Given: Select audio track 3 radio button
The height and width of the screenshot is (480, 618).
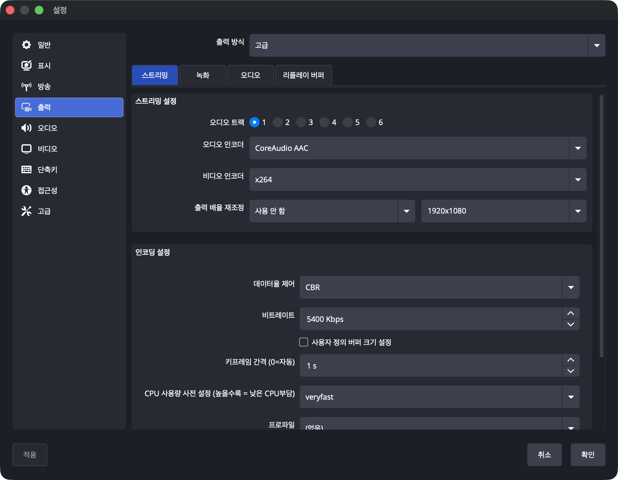Looking at the screenshot, I should pos(301,122).
